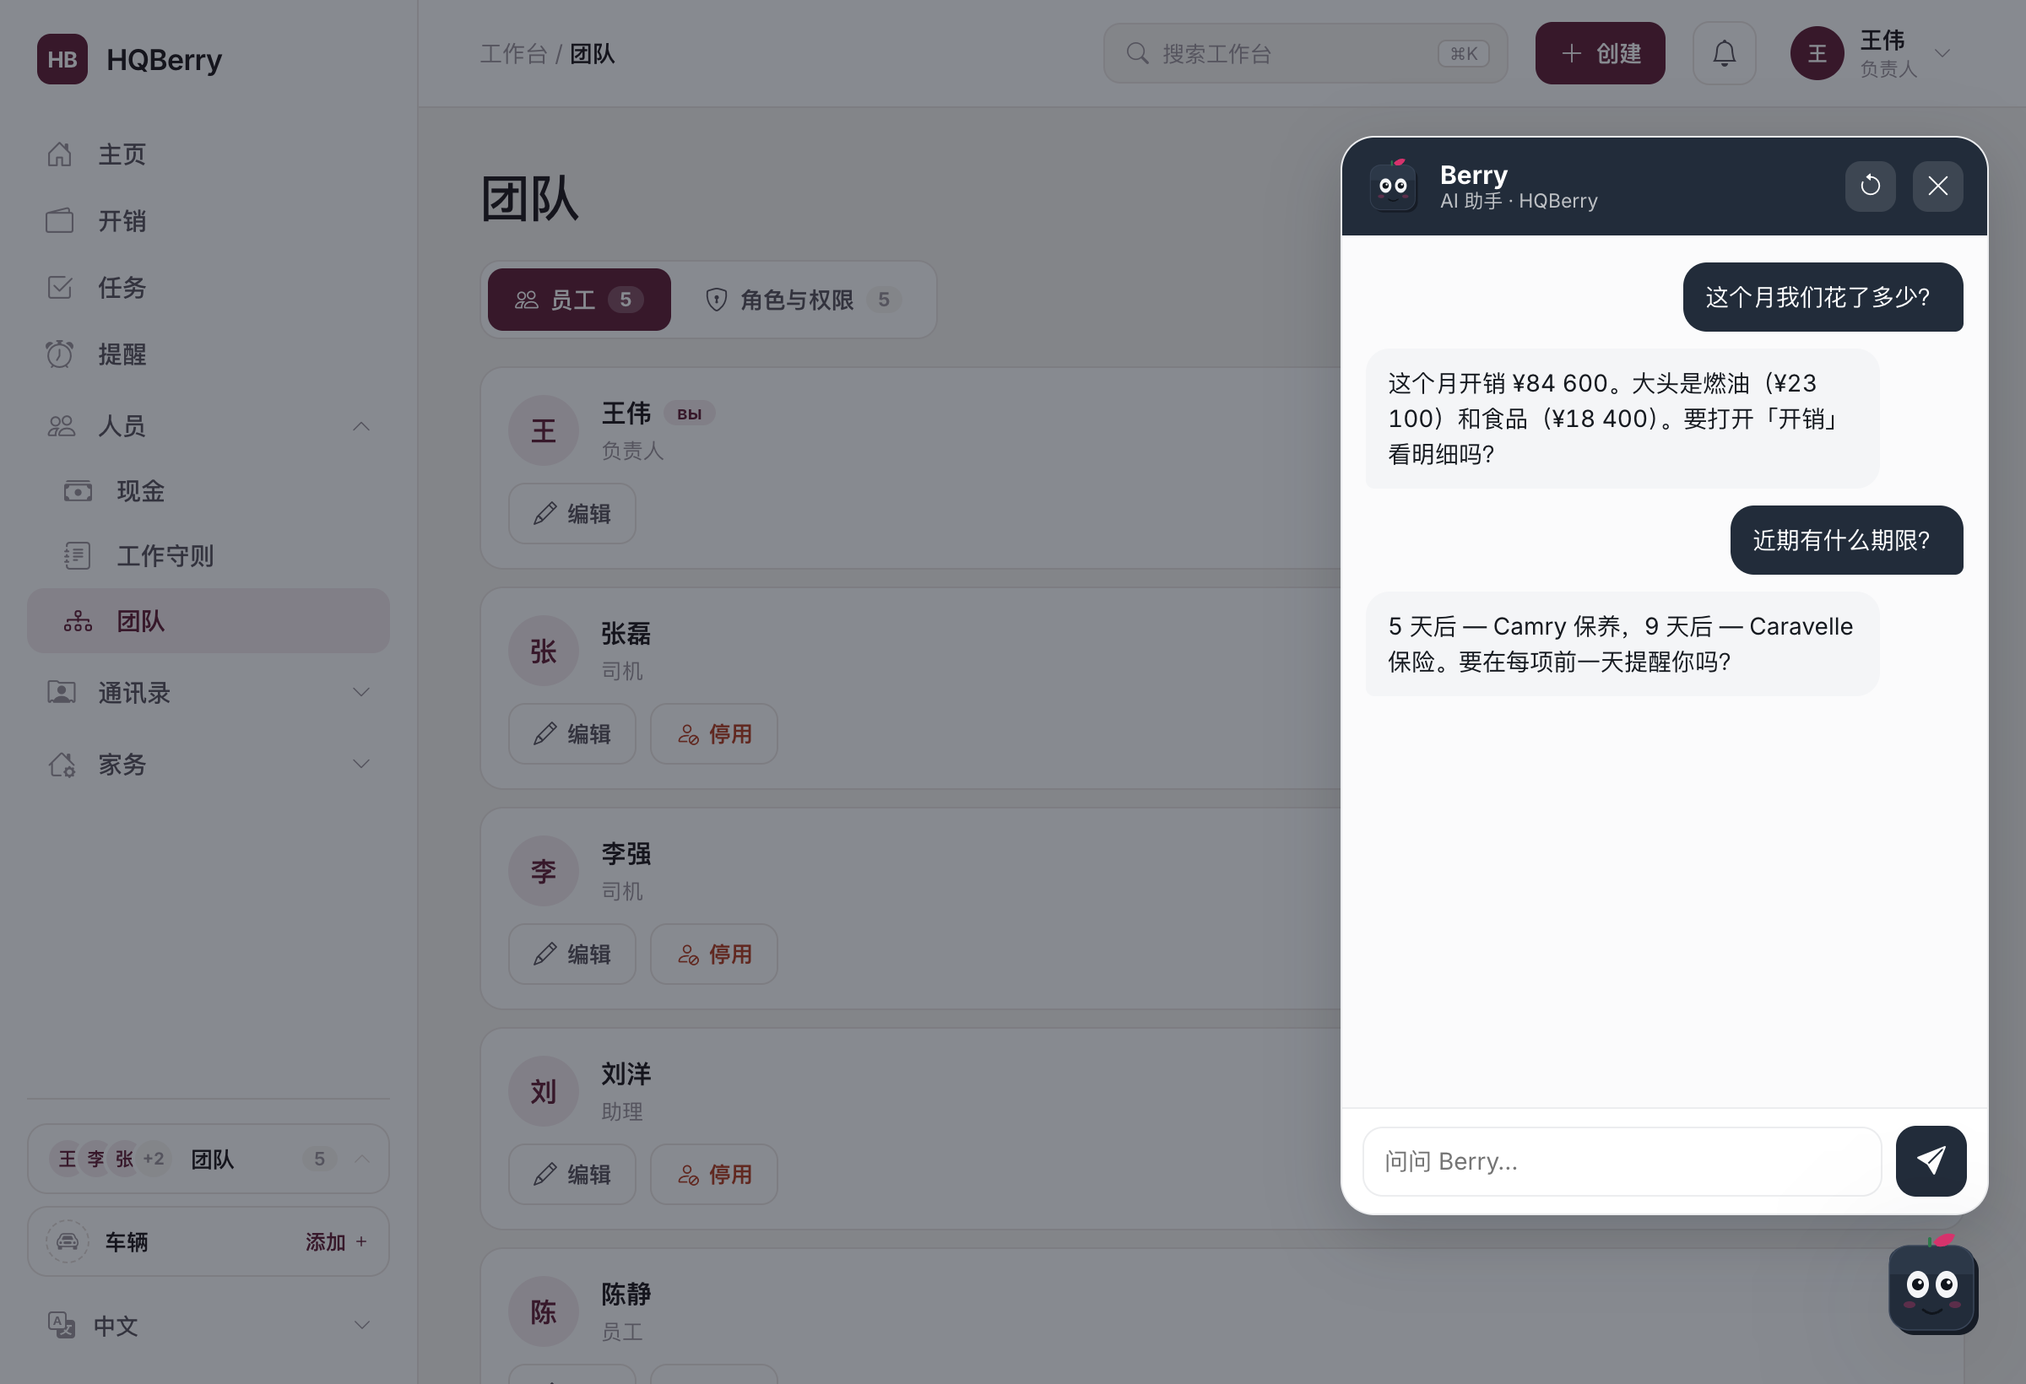Screen dimensions: 2026x1384
Task: Click the 车辆 car icon
Action: point(68,1241)
